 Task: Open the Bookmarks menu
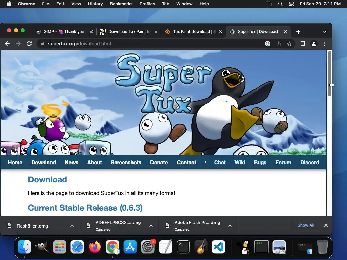[121, 4]
